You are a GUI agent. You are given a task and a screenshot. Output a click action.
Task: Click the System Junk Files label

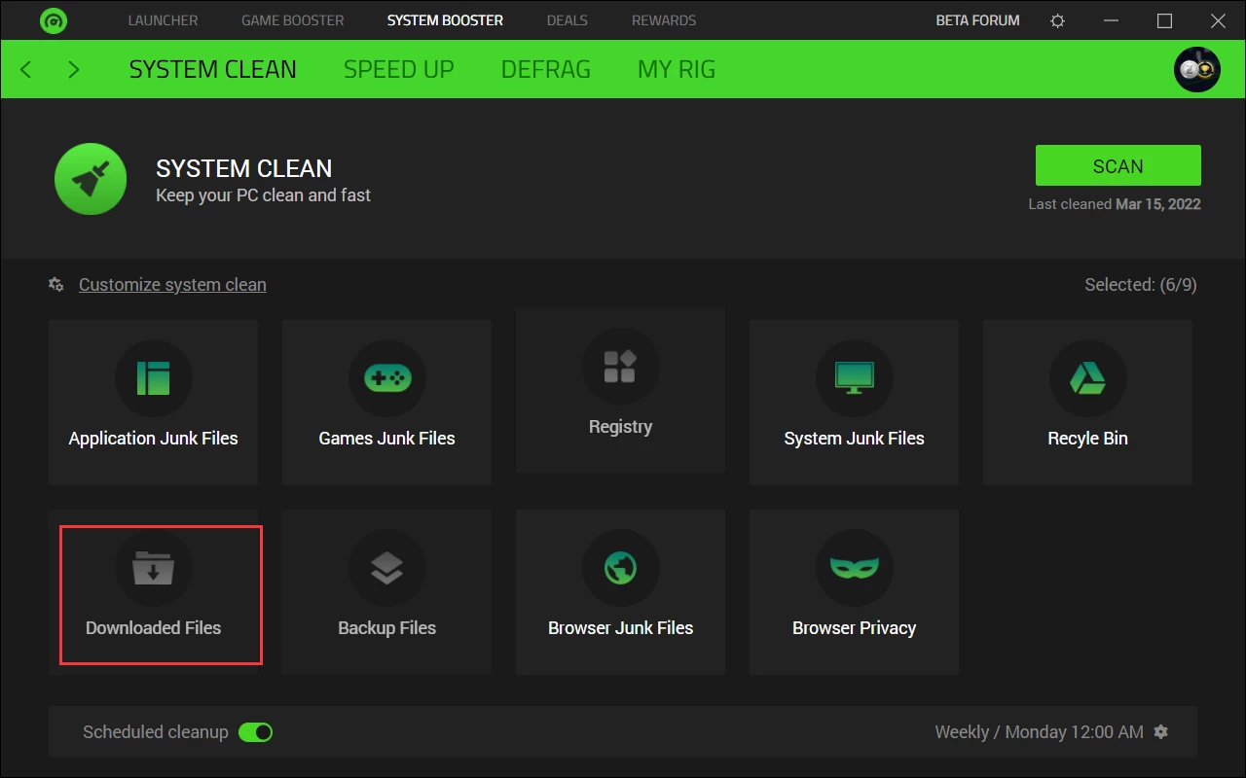855,439
